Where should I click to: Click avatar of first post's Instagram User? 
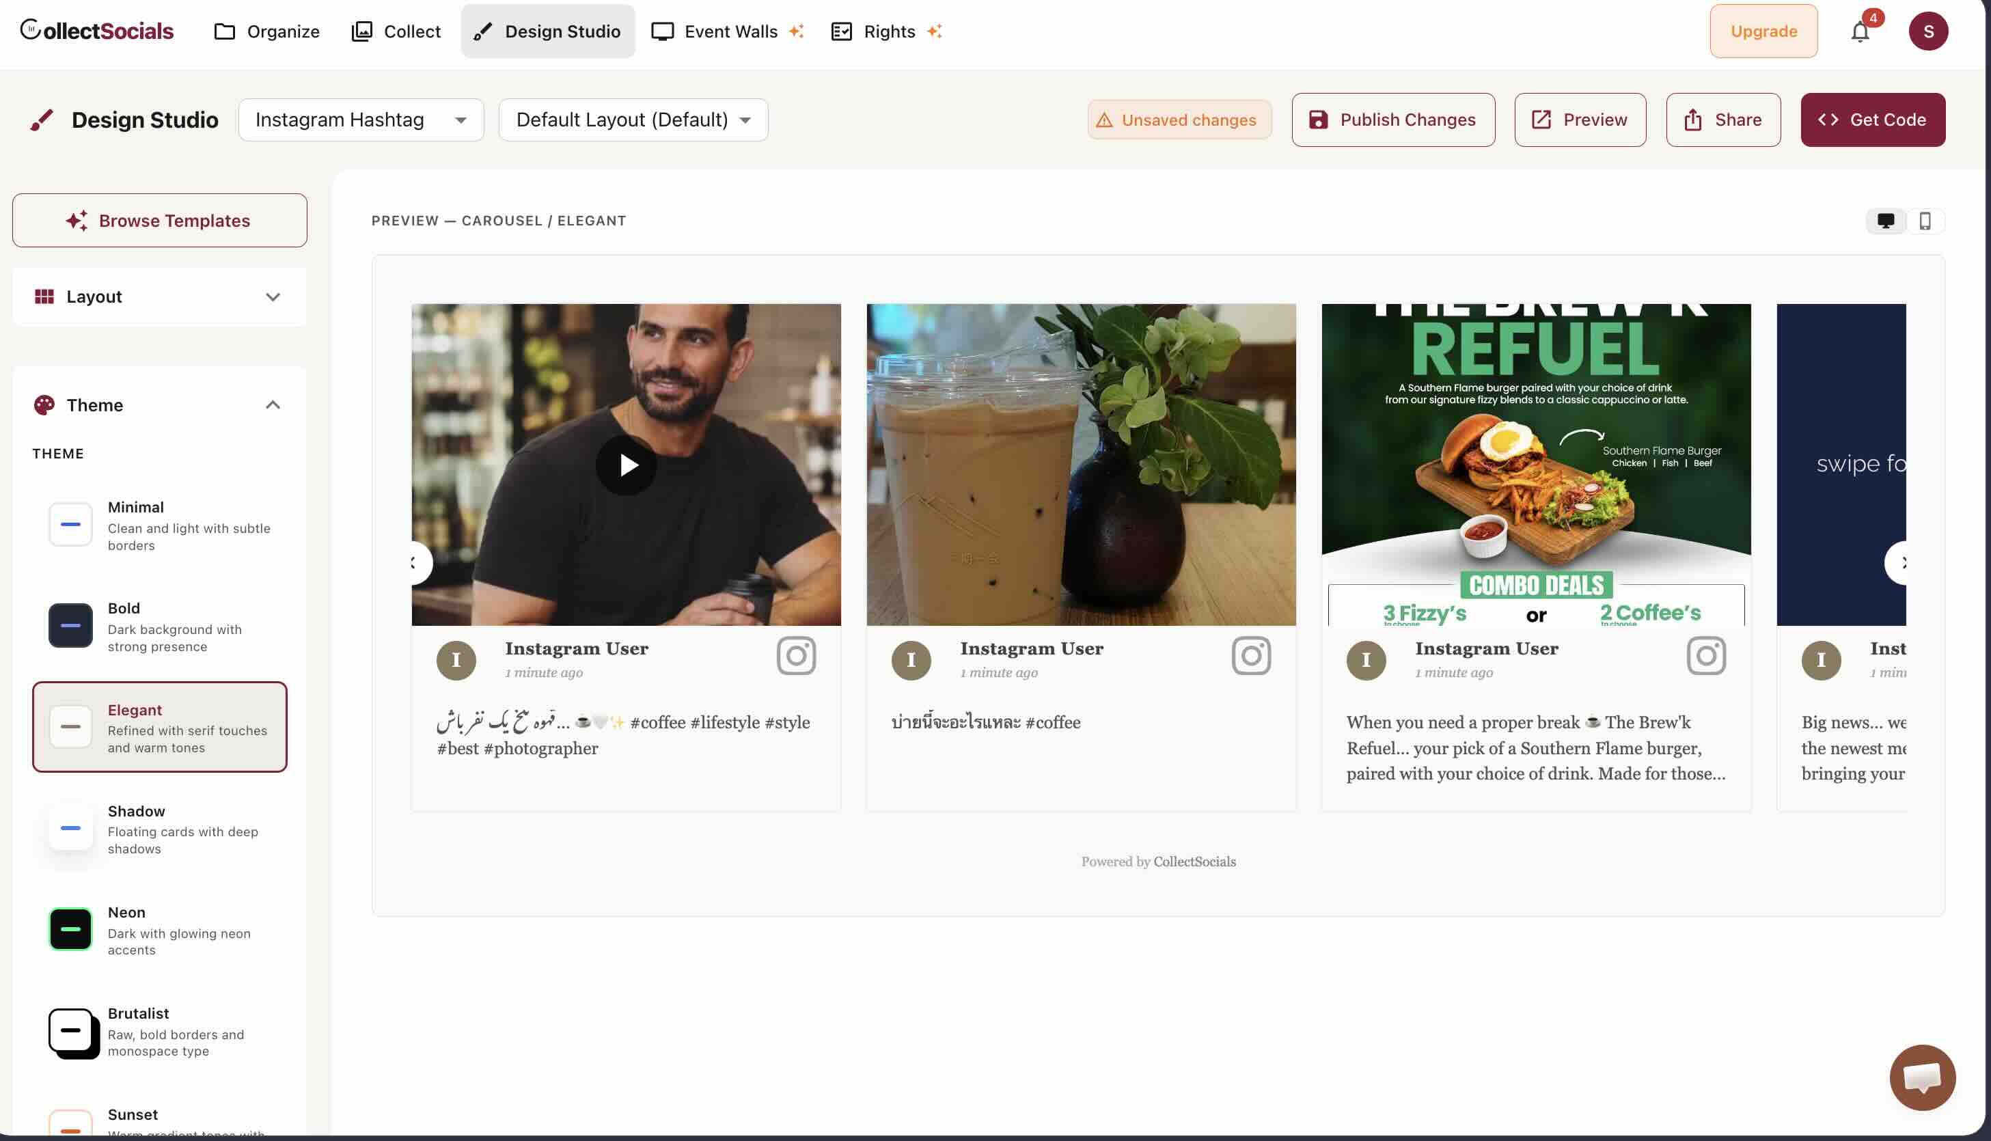click(456, 661)
